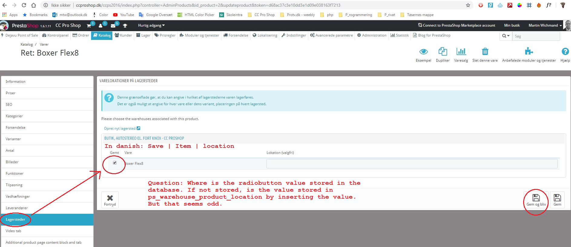Open the search type dropdown
This screenshot has height=247, width=571.
(x=506, y=36)
